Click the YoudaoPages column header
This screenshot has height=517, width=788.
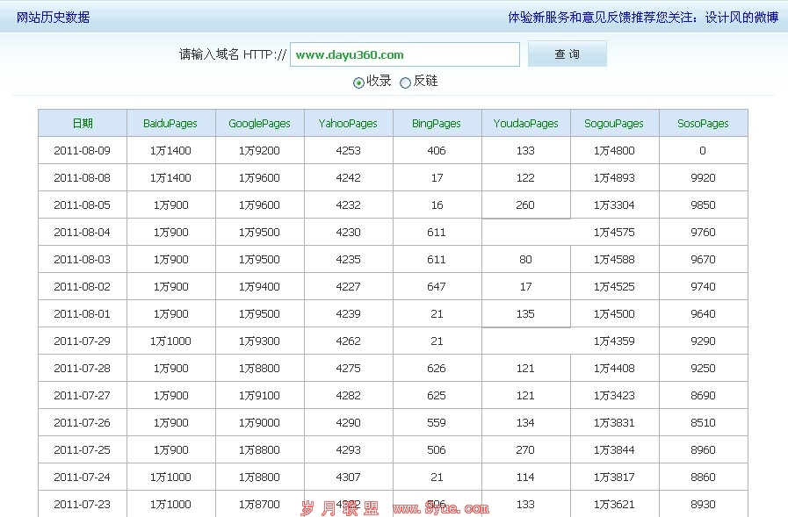tap(525, 124)
